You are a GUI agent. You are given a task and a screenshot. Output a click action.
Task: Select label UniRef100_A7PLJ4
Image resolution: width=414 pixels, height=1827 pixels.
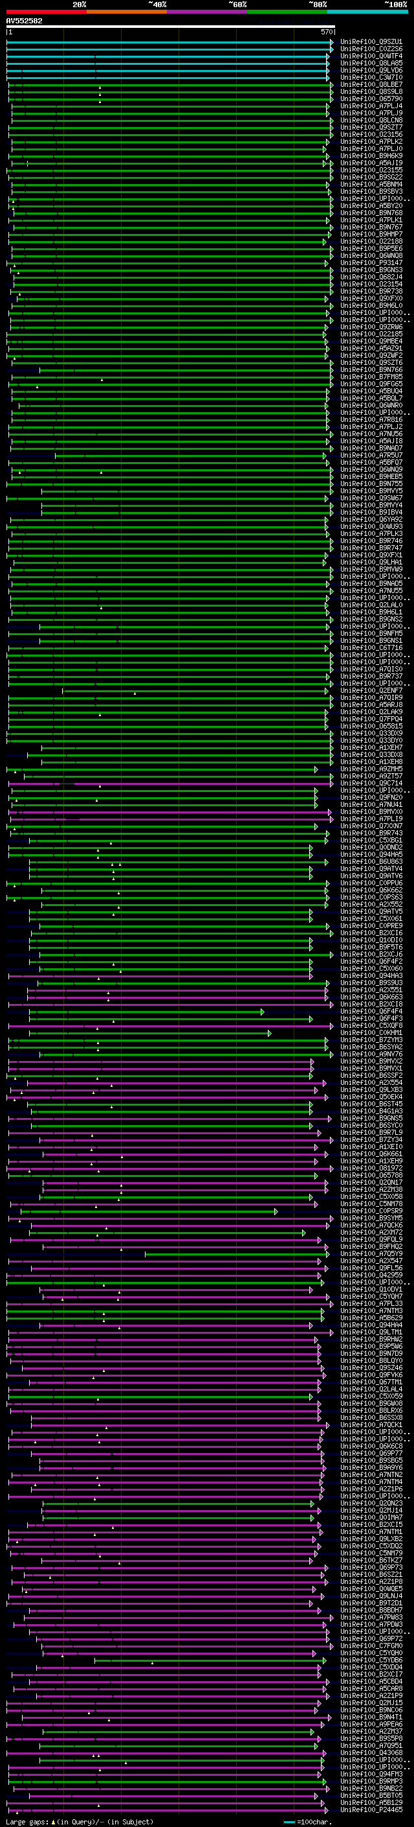click(371, 106)
